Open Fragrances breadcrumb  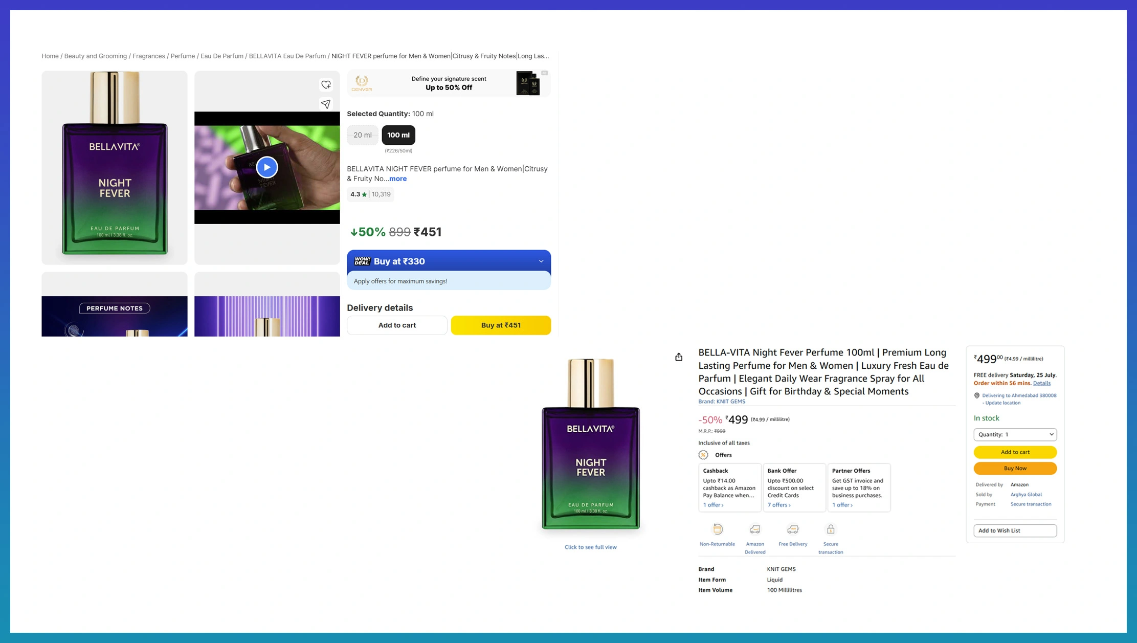tap(149, 56)
